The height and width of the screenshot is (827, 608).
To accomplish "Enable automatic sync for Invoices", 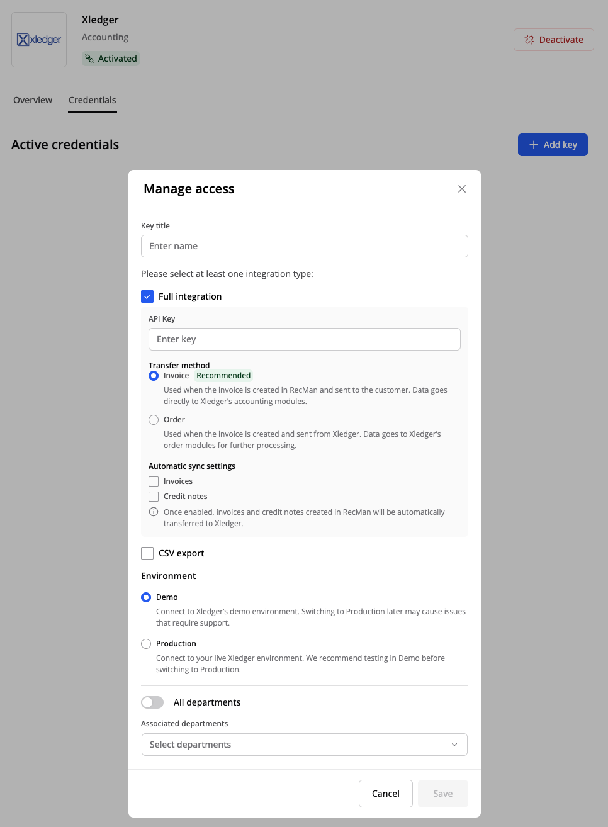I will (x=154, y=481).
